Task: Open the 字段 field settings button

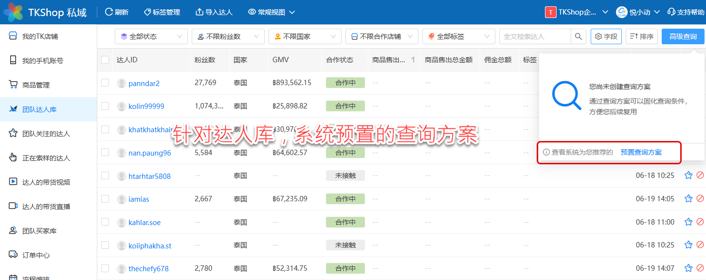Action: coord(606,36)
